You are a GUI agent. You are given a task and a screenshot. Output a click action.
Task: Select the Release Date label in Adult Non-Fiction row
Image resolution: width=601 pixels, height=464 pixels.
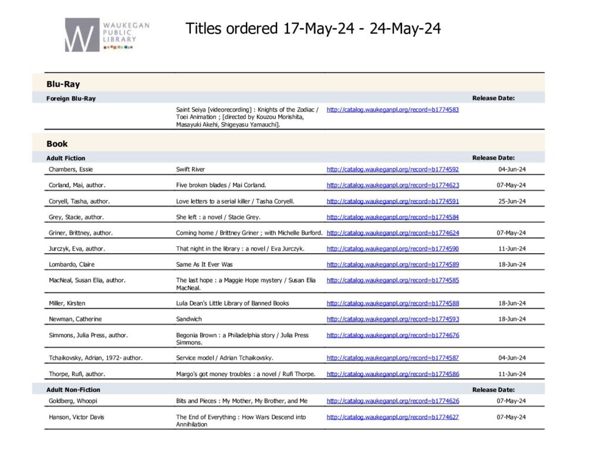click(x=493, y=390)
